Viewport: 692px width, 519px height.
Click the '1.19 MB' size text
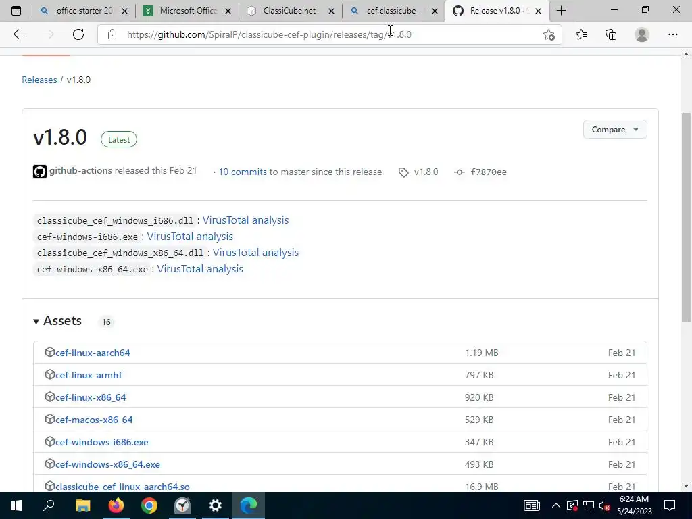tap(481, 353)
